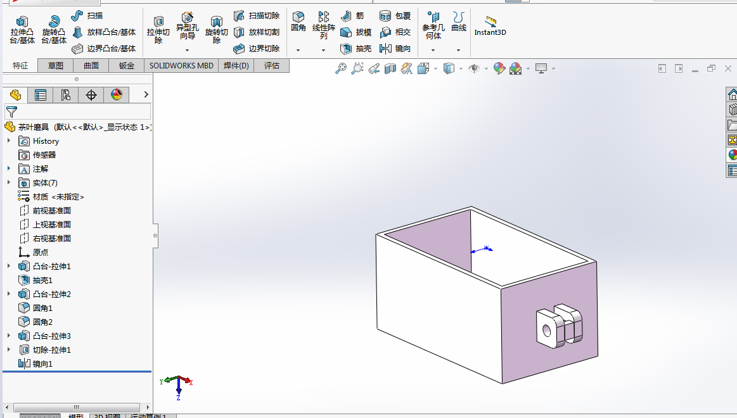This screenshot has height=418, width=737.
Task: Switch to the 草图 sketch tab
Action: coord(56,66)
